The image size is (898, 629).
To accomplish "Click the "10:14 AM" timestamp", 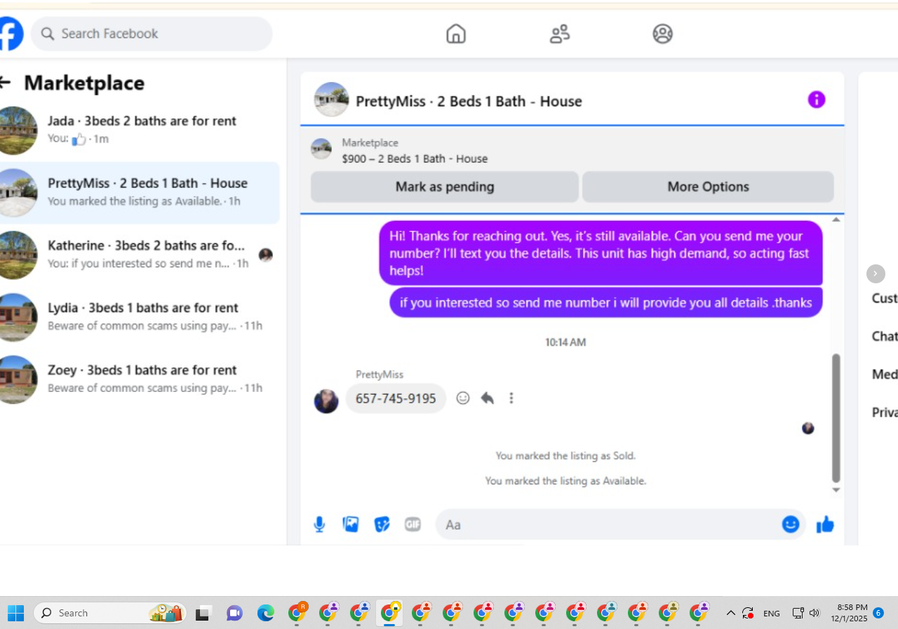I will pos(565,342).
